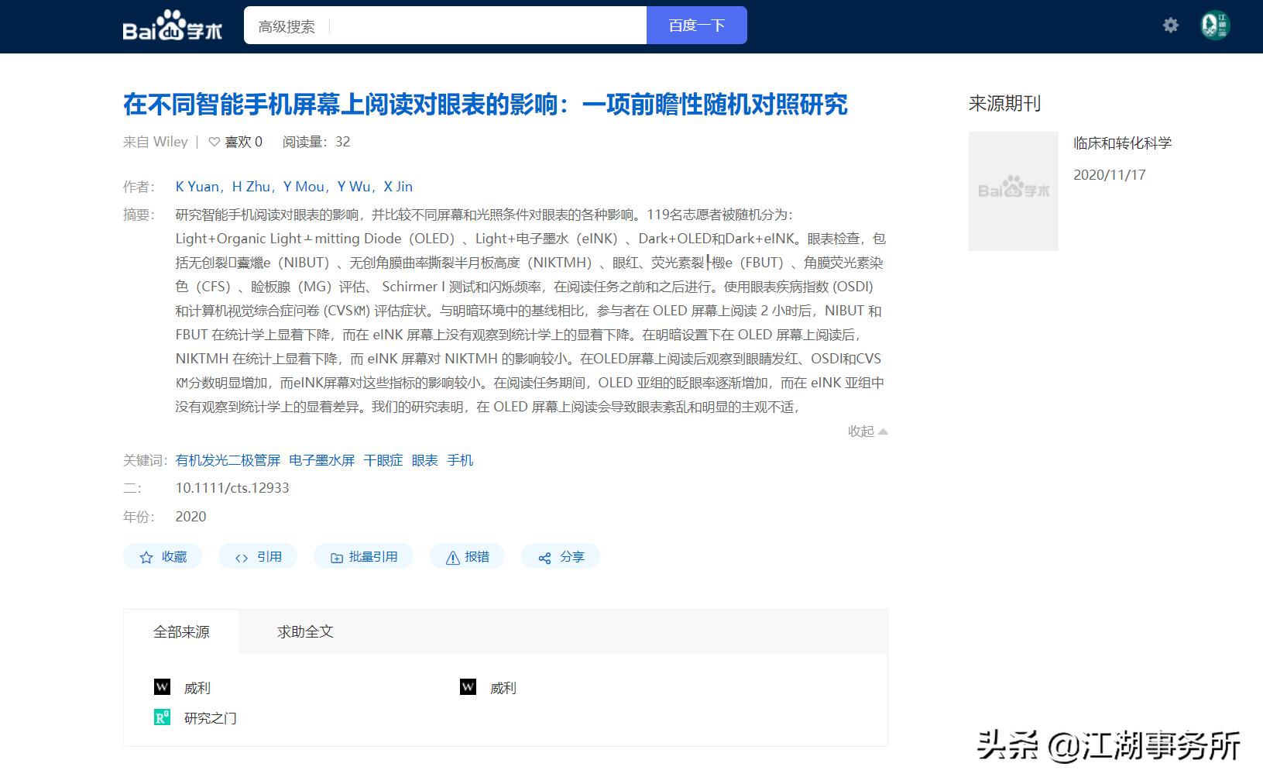The image size is (1263, 784).
Task: Click the Baidu Scholar logo
Action: [x=171, y=25]
